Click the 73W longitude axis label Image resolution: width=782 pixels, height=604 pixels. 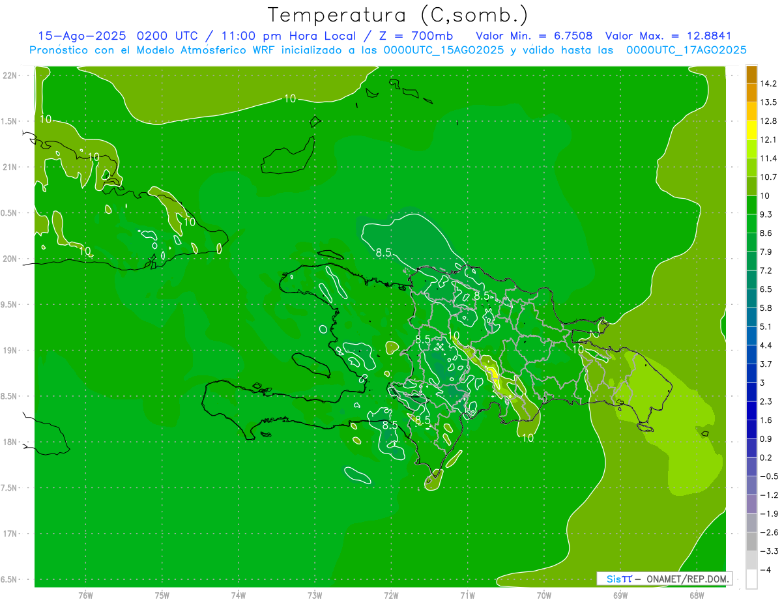315,595
